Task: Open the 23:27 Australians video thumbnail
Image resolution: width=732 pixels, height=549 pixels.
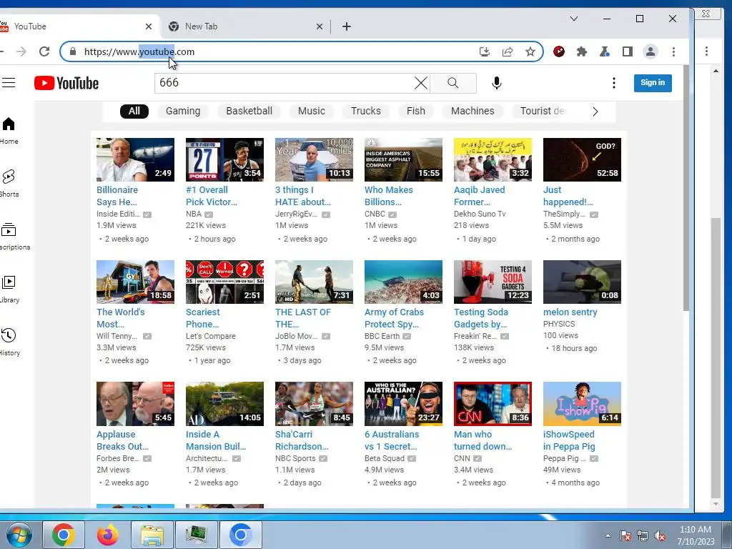Action: click(403, 404)
